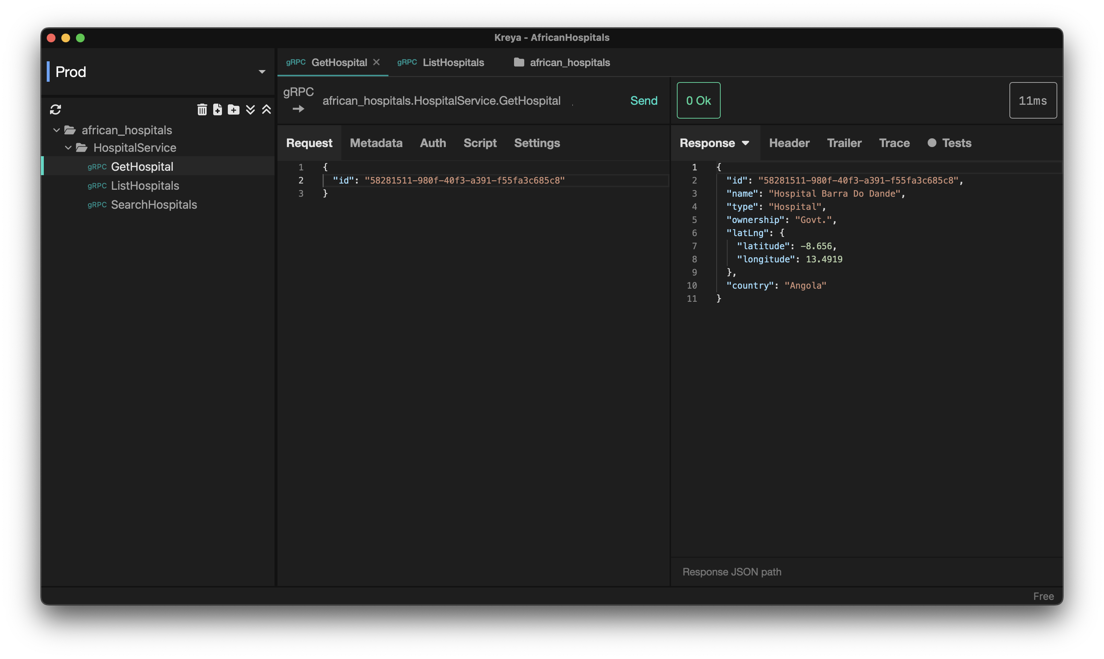Click the Send button

click(644, 100)
